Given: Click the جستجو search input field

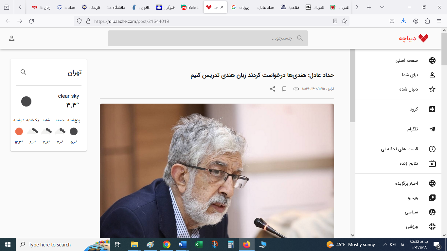Looking at the screenshot, I should 203,38.
